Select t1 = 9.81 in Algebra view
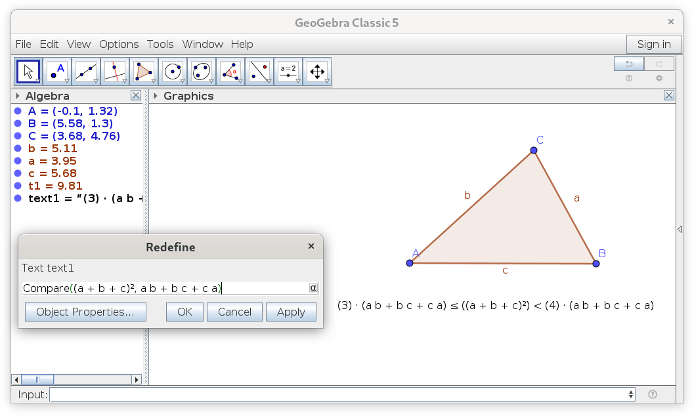 coord(55,186)
